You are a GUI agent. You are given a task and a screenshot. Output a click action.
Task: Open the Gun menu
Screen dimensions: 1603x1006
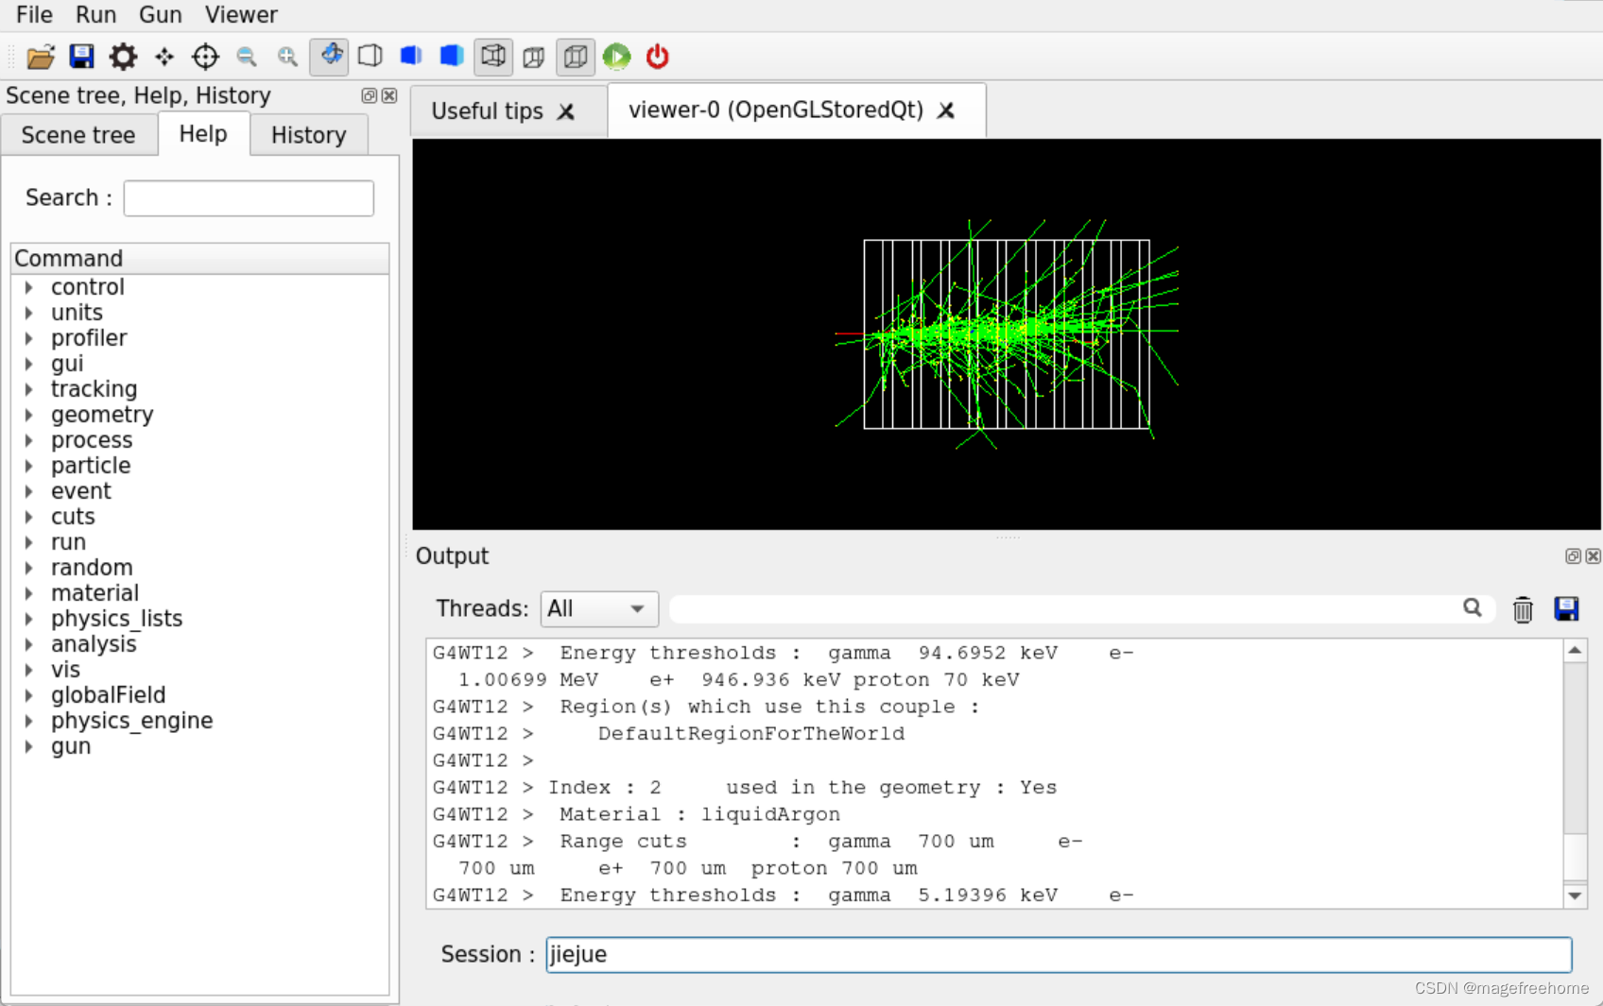[x=161, y=15]
